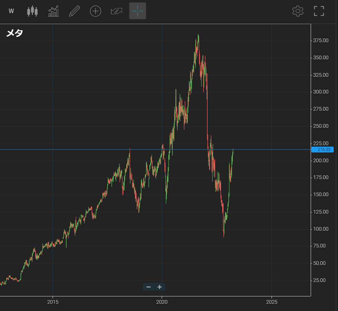Enter fullscreen chart mode
Image resolution: width=338 pixels, height=311 pixels.
[319, 11]
